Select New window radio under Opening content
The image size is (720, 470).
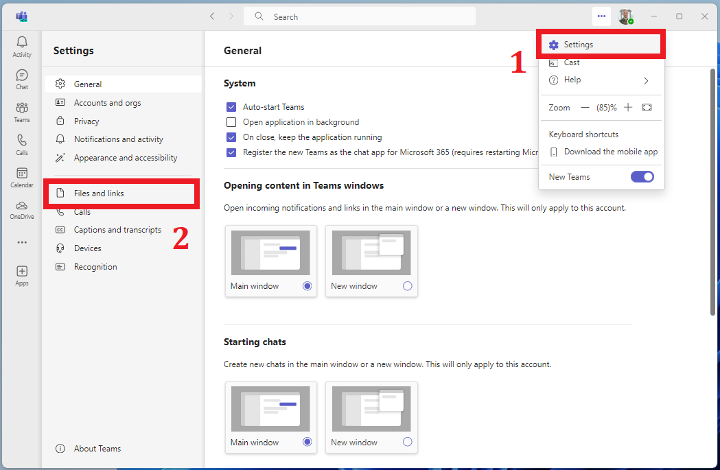[407, 286]
